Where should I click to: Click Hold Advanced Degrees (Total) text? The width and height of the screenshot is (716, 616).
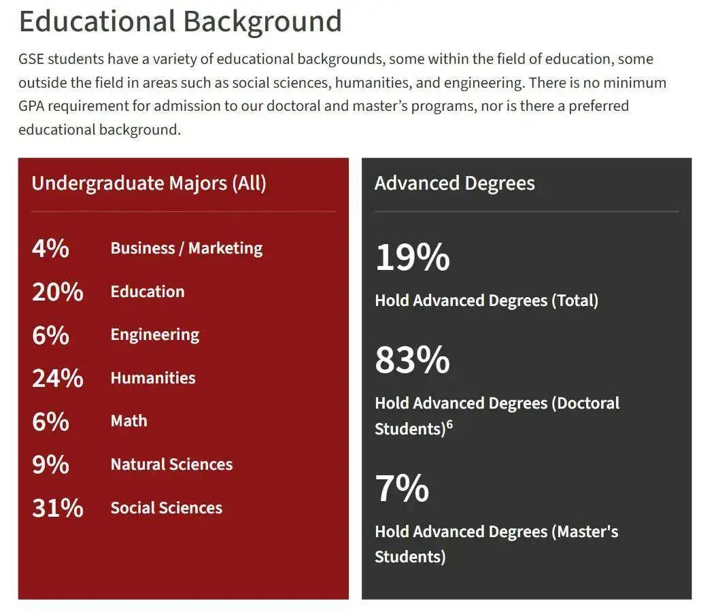(486, 301)
